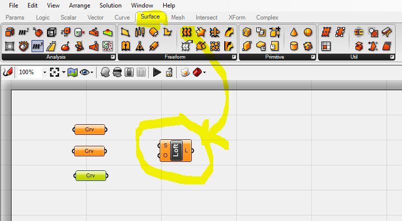402x221 pixels.
Task: Toggle preview on with the grey head icon
Action: (105, 72)
